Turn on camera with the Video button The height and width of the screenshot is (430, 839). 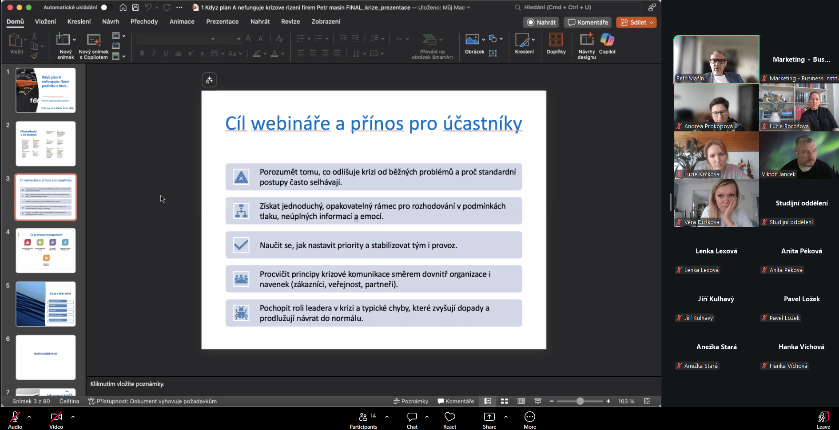tap(56, 417)
